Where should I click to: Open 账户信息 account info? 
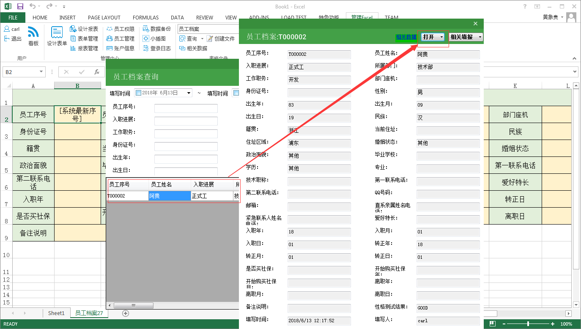click(121, 48)
